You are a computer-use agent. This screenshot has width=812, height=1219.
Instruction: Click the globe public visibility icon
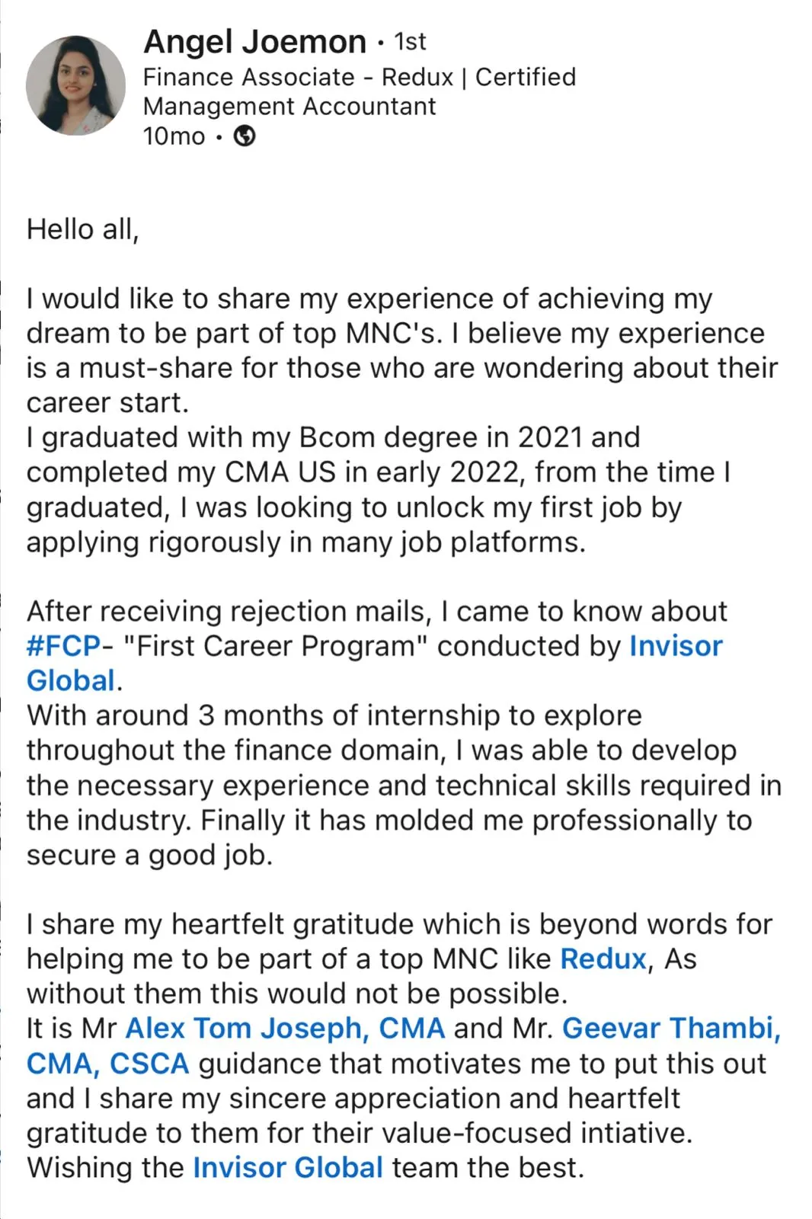244,136
